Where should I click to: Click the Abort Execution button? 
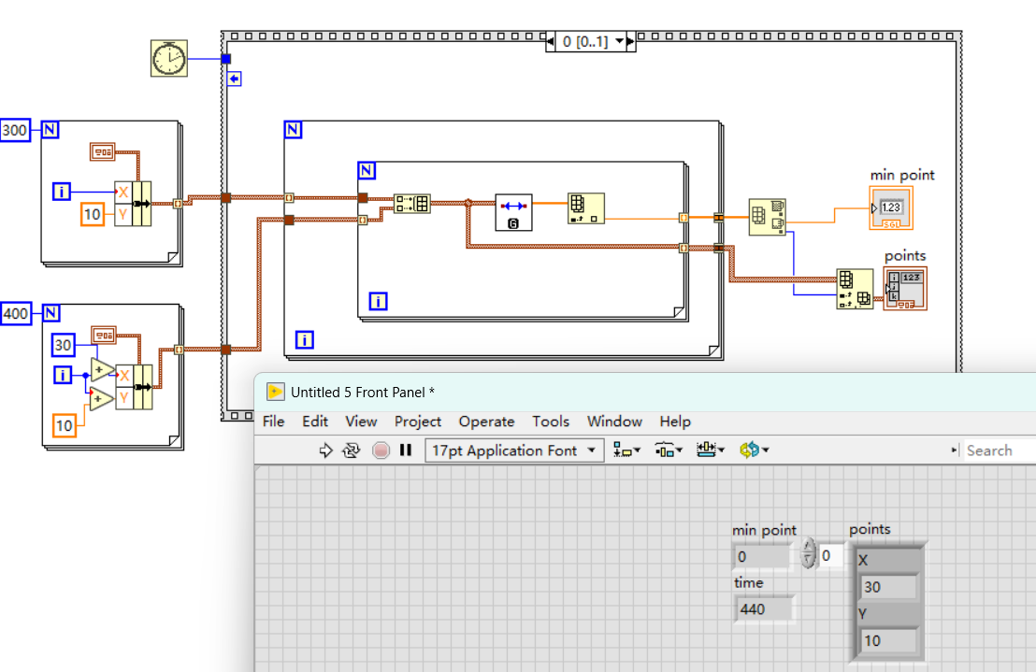[381, 450]
